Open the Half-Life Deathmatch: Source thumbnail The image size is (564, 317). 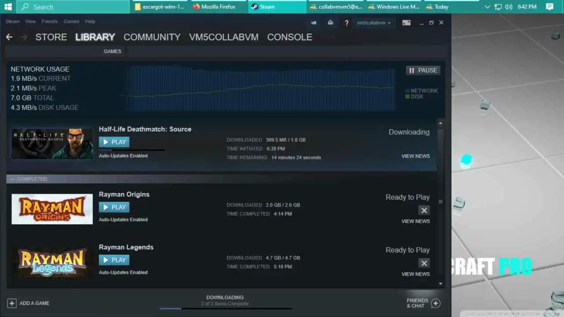tap(52, 144)
